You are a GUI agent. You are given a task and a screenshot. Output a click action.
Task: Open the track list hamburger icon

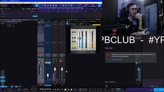(x=1, y=9)
